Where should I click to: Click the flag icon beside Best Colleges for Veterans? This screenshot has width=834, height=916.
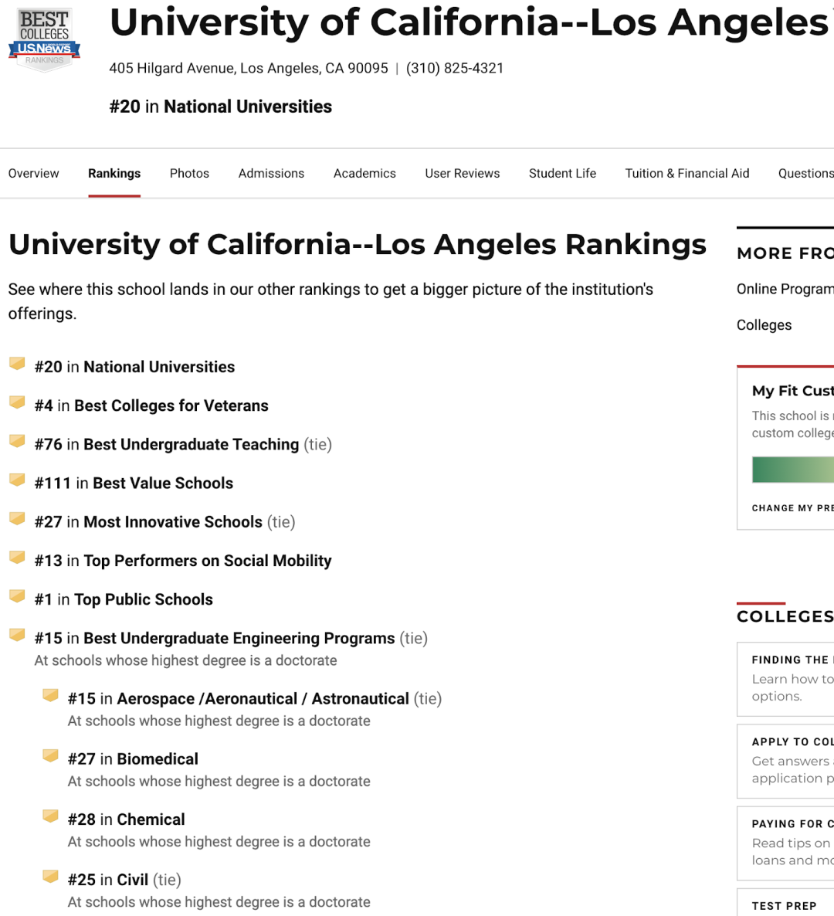pos(17,402)
